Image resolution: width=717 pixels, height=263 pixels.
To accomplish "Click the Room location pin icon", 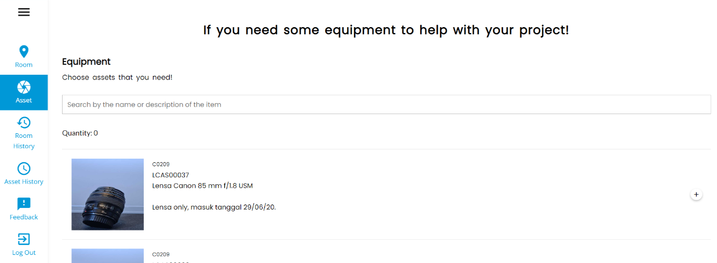I will (24, 52).
